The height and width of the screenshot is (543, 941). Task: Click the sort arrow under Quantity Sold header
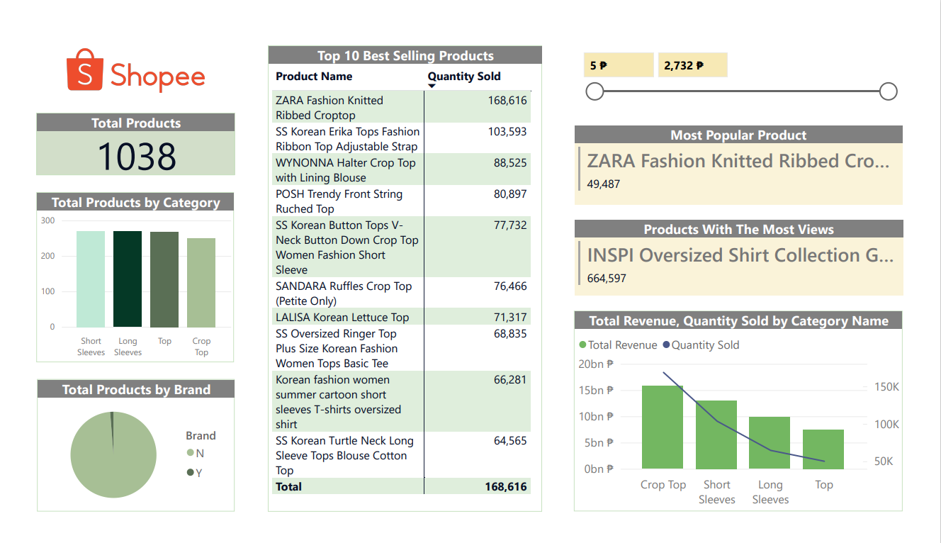tap(432, 86)
